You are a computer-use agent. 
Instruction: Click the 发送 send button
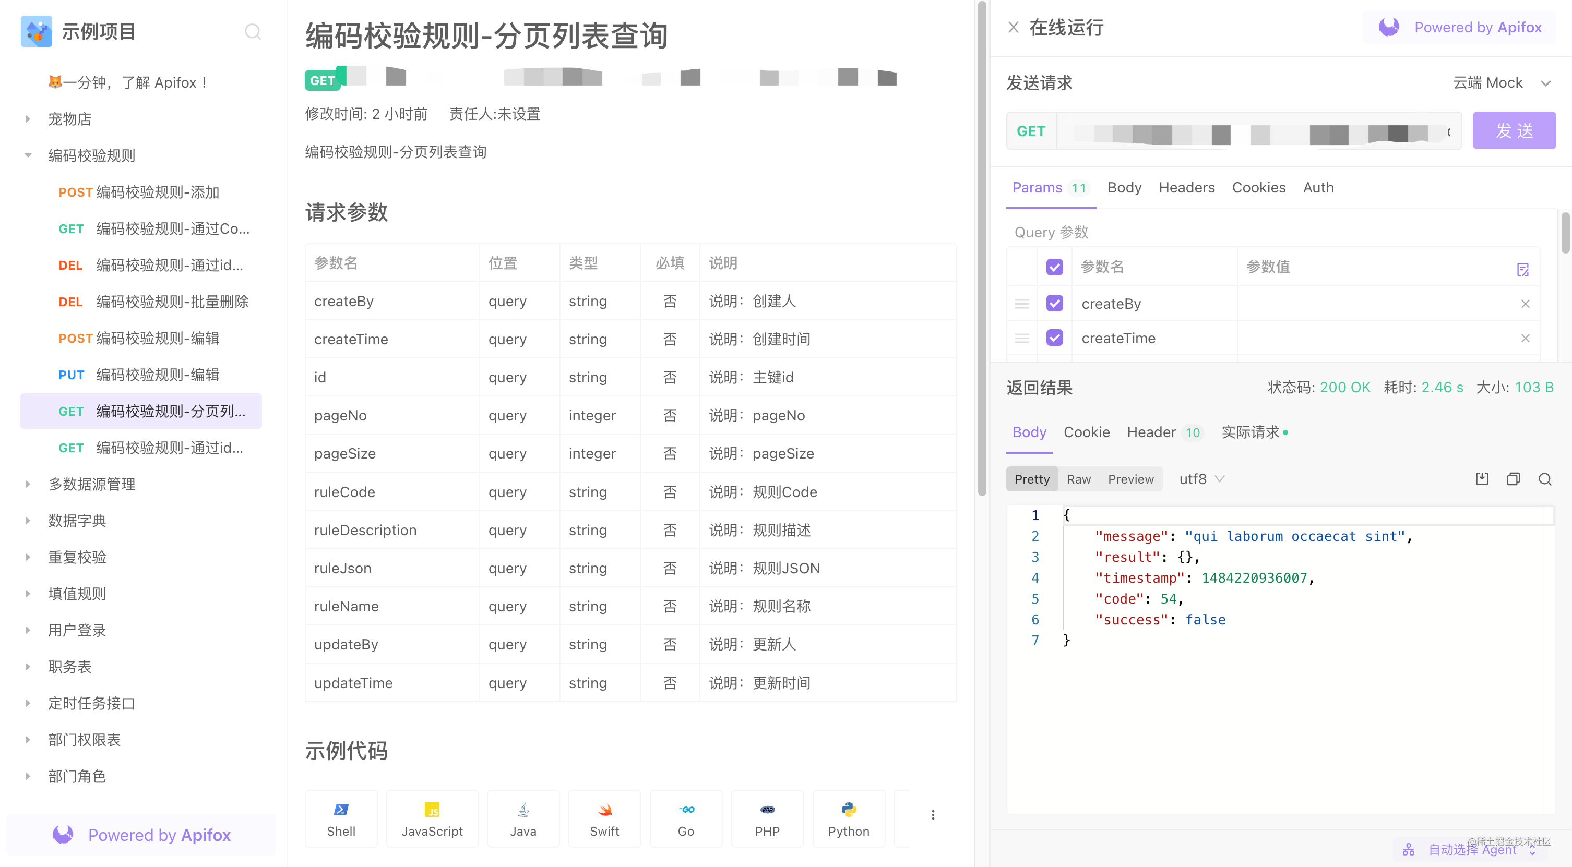tap(1514, 130)
